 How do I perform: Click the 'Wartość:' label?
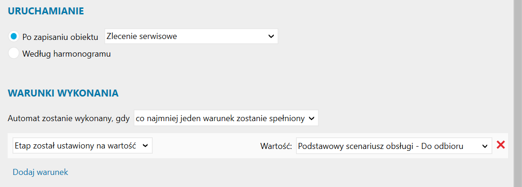276,146
